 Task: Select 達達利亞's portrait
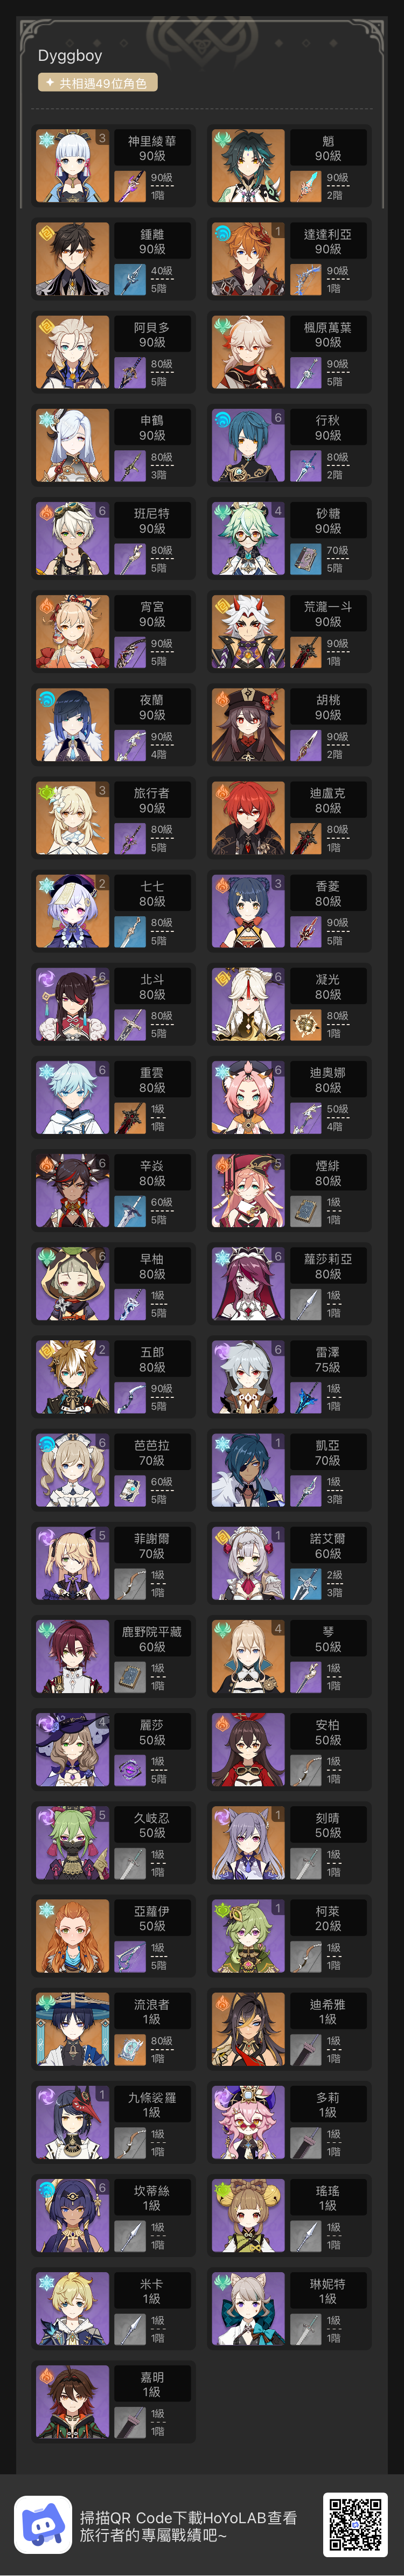click(249, 259)
